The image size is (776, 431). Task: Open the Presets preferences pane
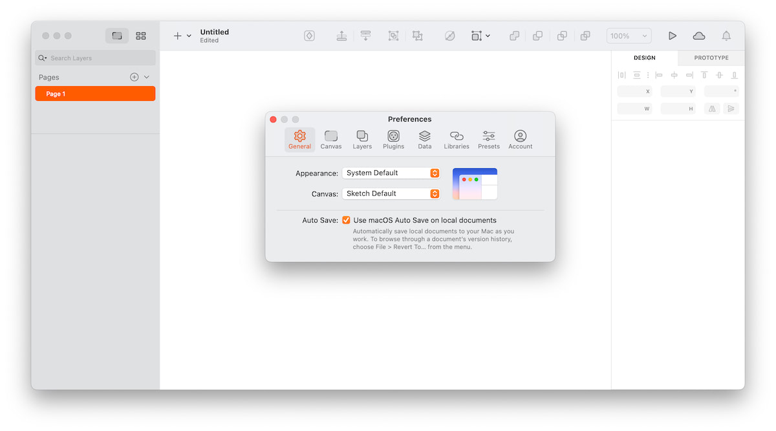click(488, 140)
